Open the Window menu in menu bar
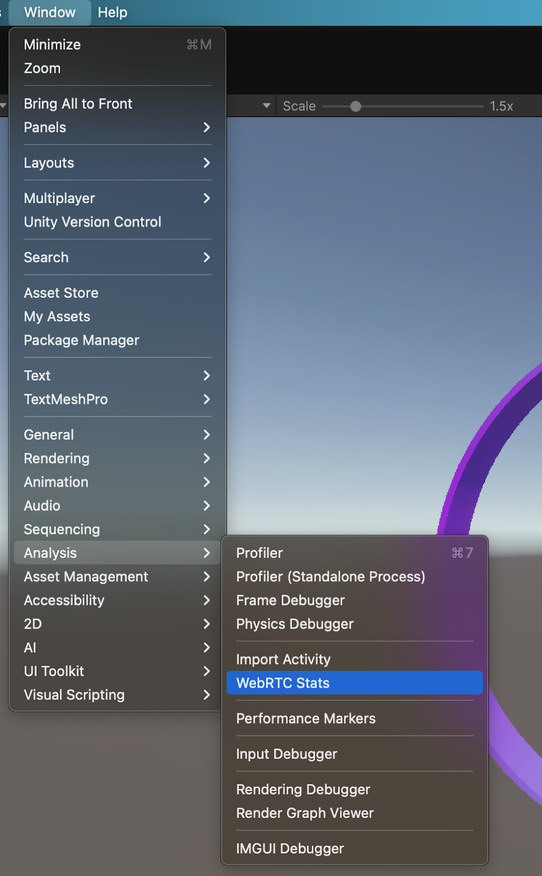The height and width of the screenshot is (876, 542). [50, 13]
